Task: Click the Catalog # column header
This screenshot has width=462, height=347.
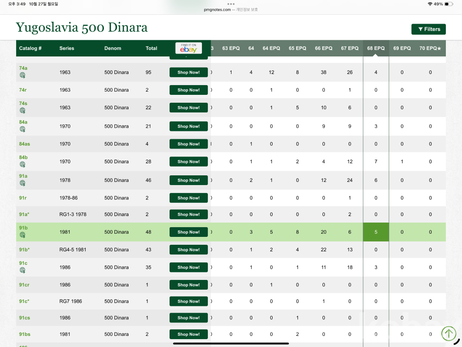Action: tap(30, 48)
